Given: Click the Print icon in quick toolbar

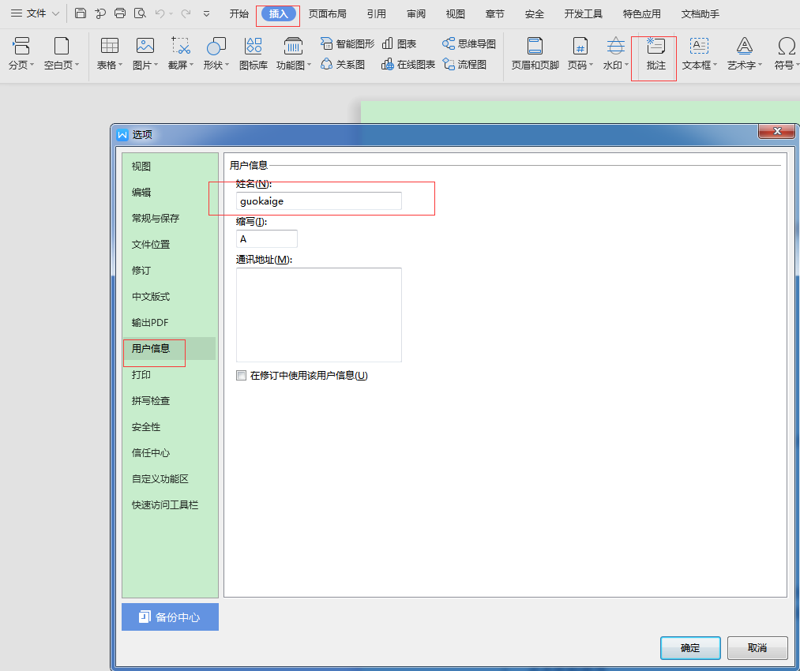Looking at the screenshot, I should tap(120, 13).
